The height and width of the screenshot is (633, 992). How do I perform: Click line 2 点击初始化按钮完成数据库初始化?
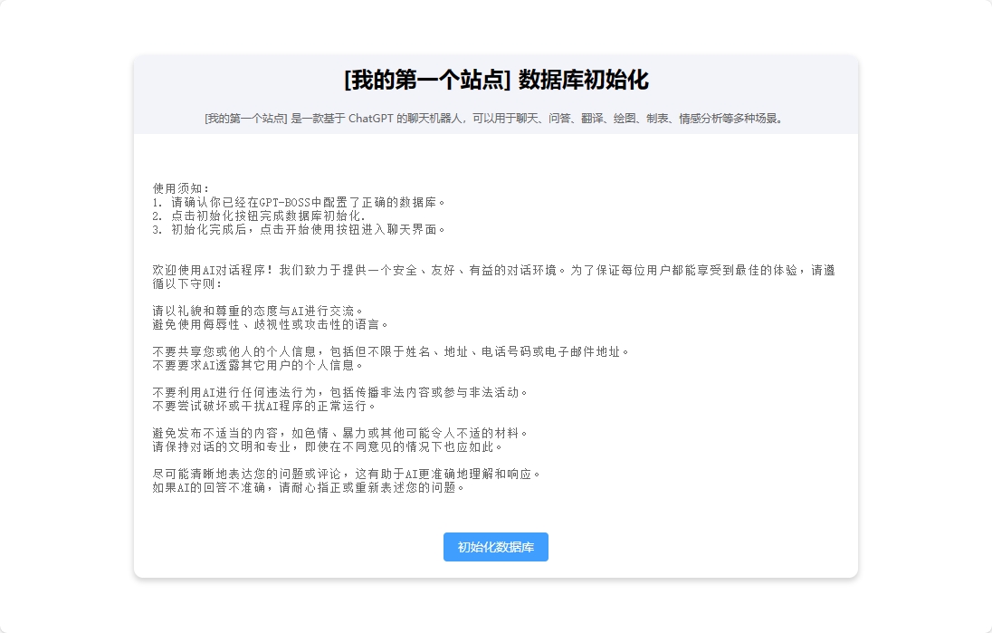coord(260,216)
